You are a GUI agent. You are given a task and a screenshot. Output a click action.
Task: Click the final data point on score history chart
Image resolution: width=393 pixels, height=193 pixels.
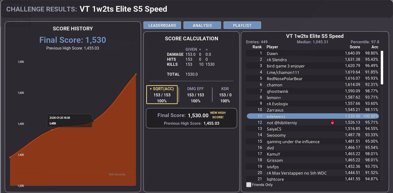(136, 74)
